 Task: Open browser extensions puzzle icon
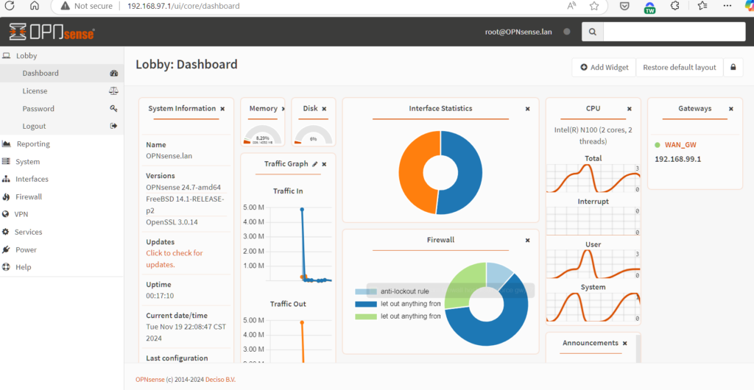(x=675, y=6)
